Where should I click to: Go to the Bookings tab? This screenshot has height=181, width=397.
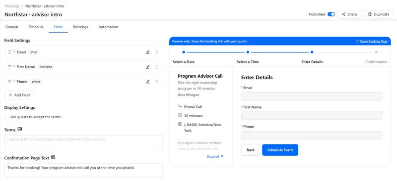coord(80,27)
